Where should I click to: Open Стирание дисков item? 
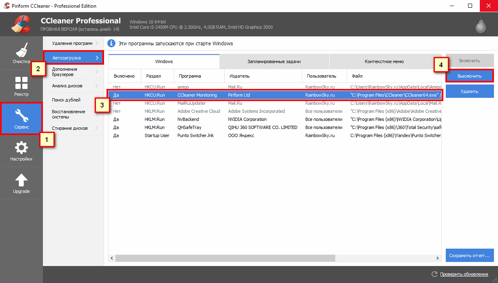coord(73,128)
